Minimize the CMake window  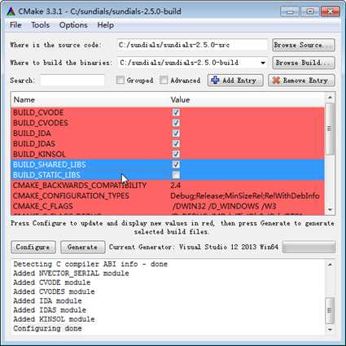pos(290,11)
